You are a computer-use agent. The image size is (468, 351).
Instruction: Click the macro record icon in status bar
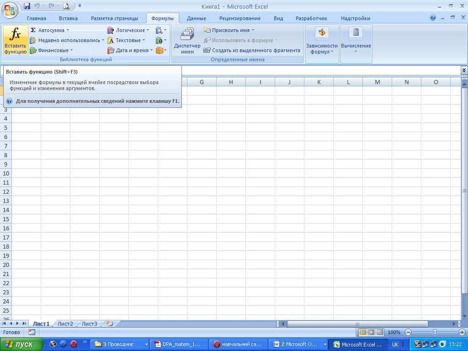click(32, 332)
